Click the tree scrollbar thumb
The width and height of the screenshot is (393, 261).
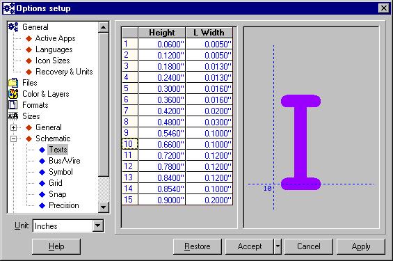pyautogui.click(x=103, y=104)
